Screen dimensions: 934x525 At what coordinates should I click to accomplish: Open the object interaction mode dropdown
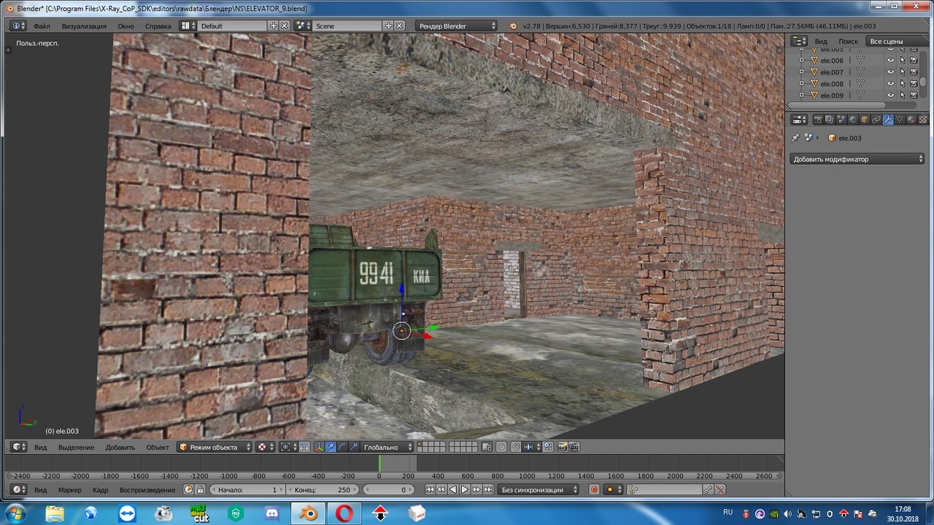click(215, 447)
